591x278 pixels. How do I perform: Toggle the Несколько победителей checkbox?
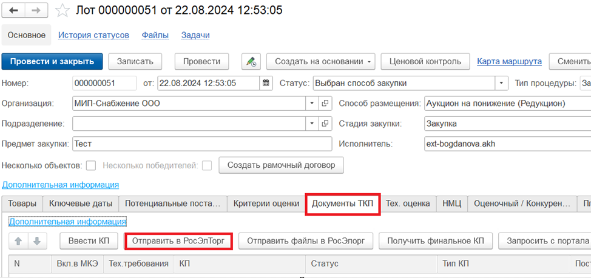[x=207, y=165]
